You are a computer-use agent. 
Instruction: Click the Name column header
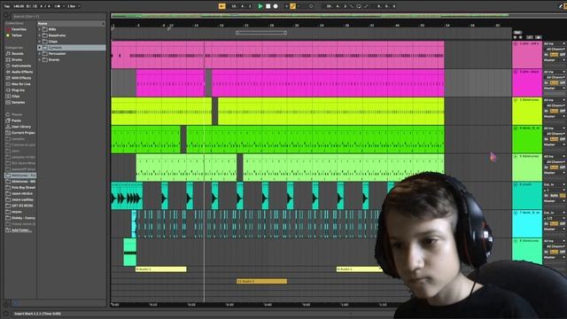[x=71, y=23]
